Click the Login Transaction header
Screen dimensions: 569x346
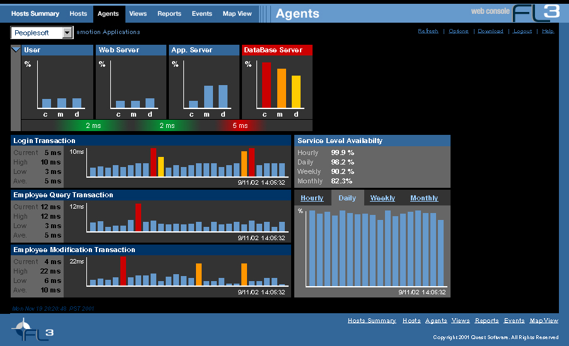pyautogui.click(x=151, y=141)
